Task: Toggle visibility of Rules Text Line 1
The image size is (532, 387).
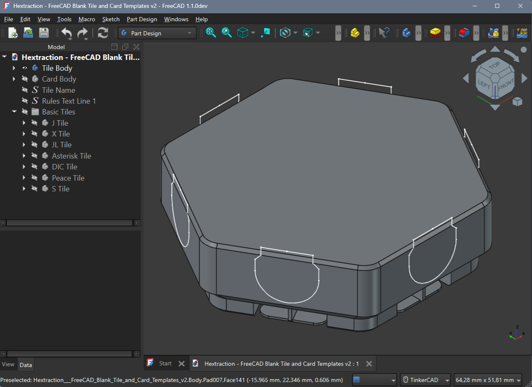Action: pos(25,101)
